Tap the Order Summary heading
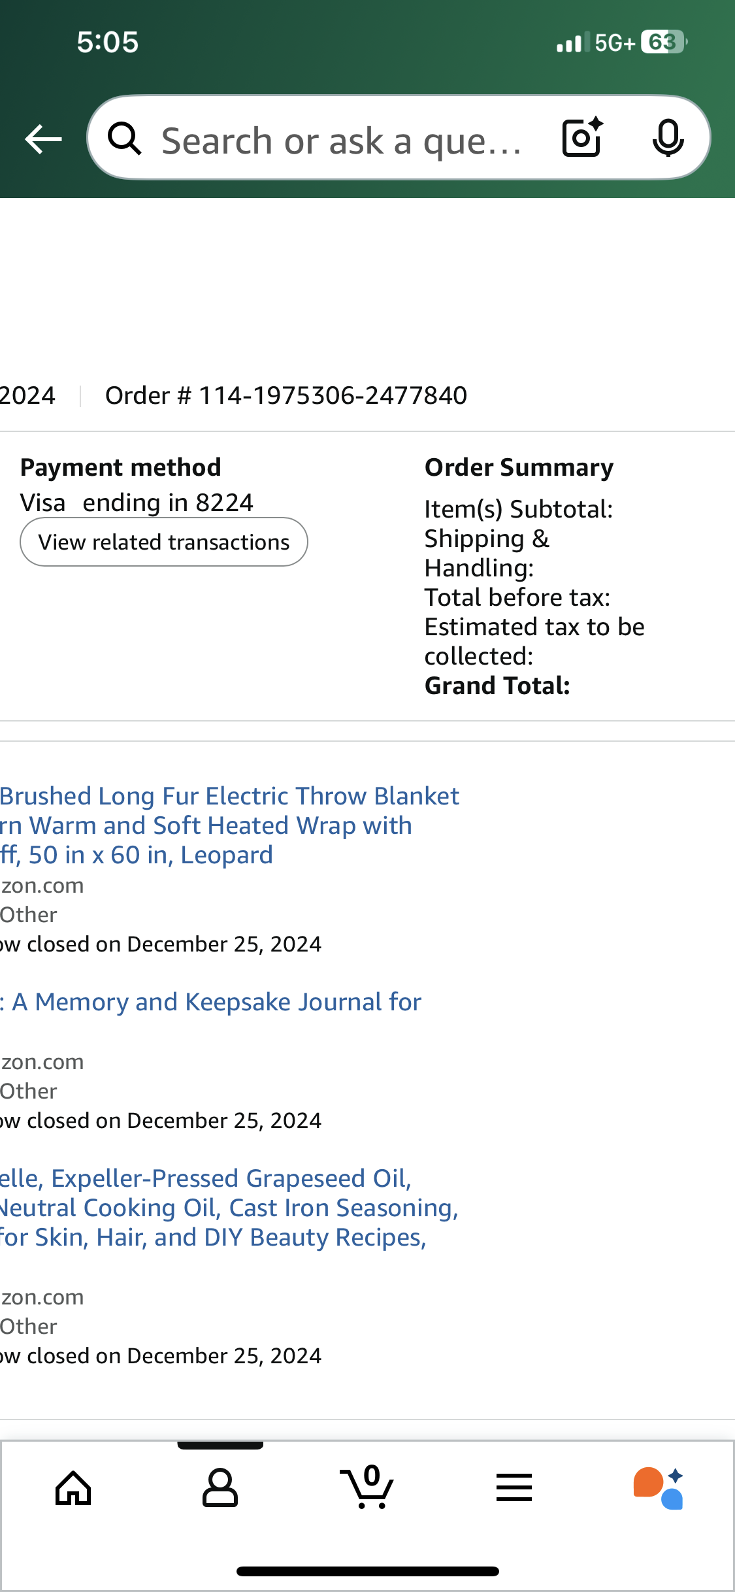The width and height of the screenshot is (735, 1592). (519, 467)
